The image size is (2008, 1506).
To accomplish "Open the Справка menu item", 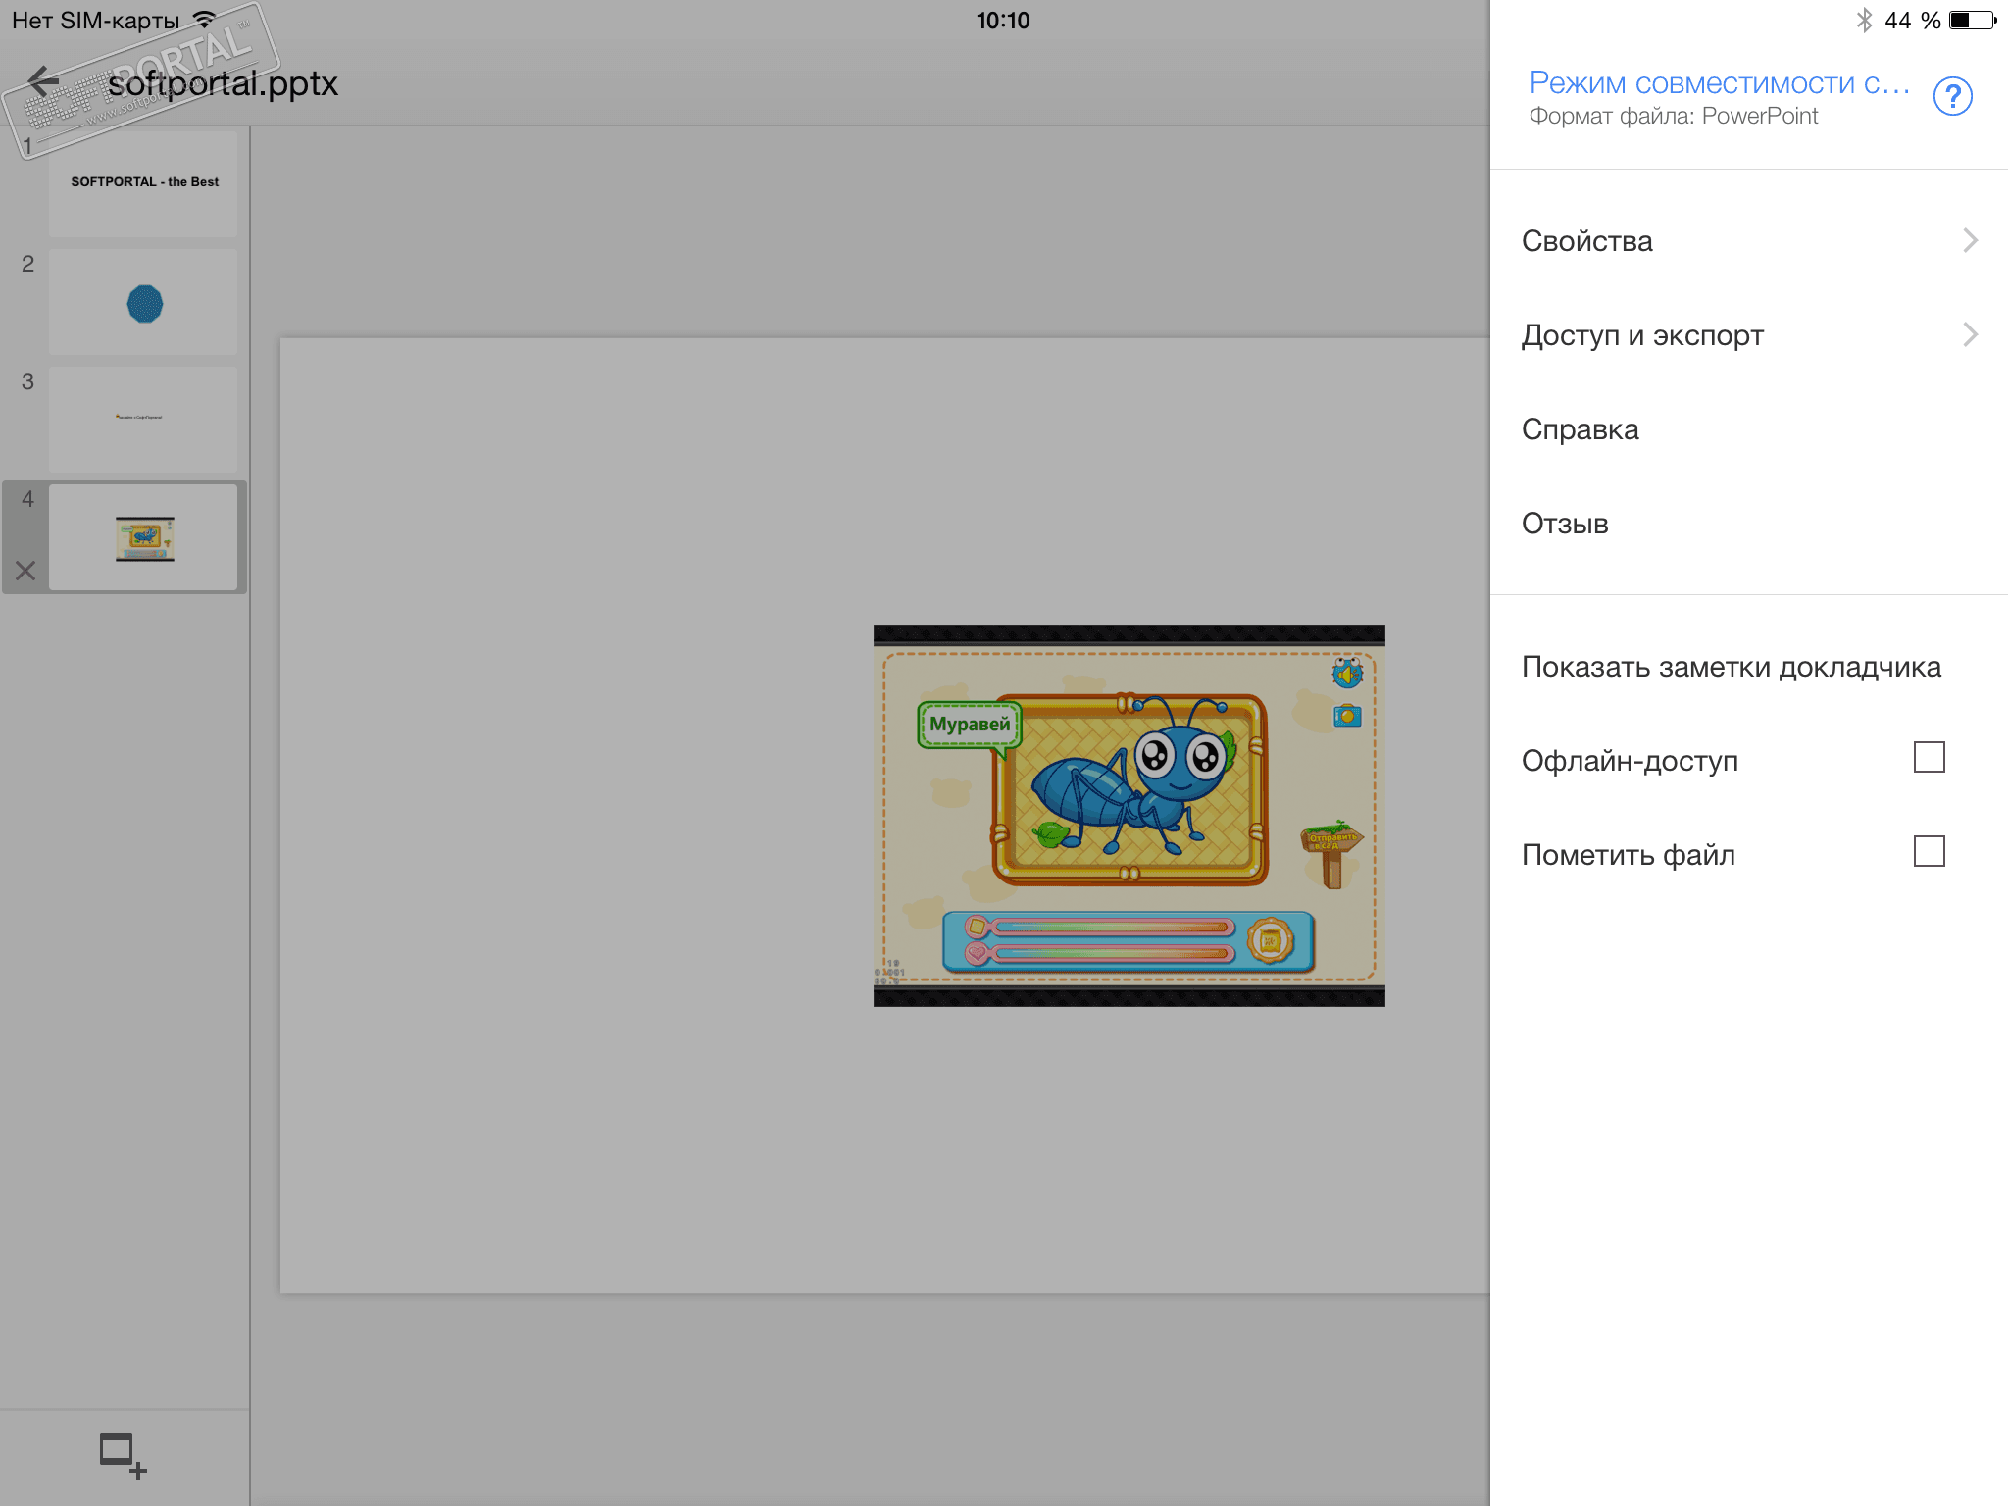I will [1581, 429].
